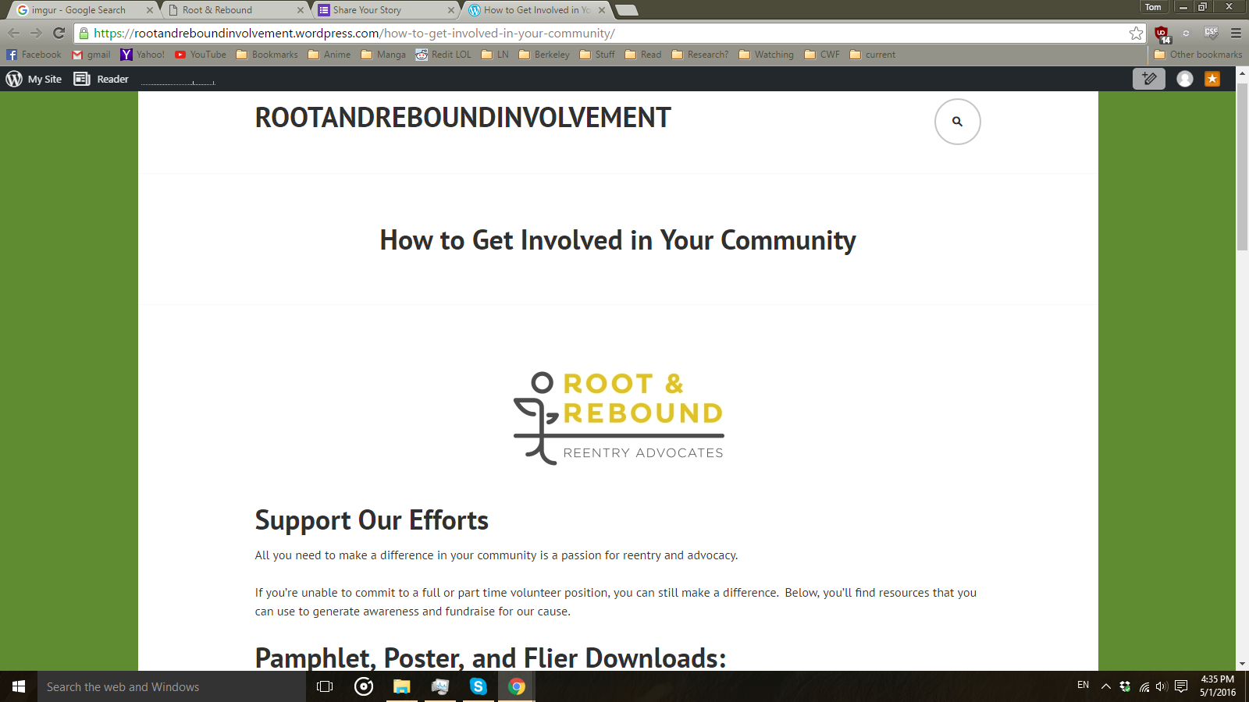Image resolution: width=1249 pixels, height=702 pixels.
Task: Open the new tab button
Action: coord(626,10)
